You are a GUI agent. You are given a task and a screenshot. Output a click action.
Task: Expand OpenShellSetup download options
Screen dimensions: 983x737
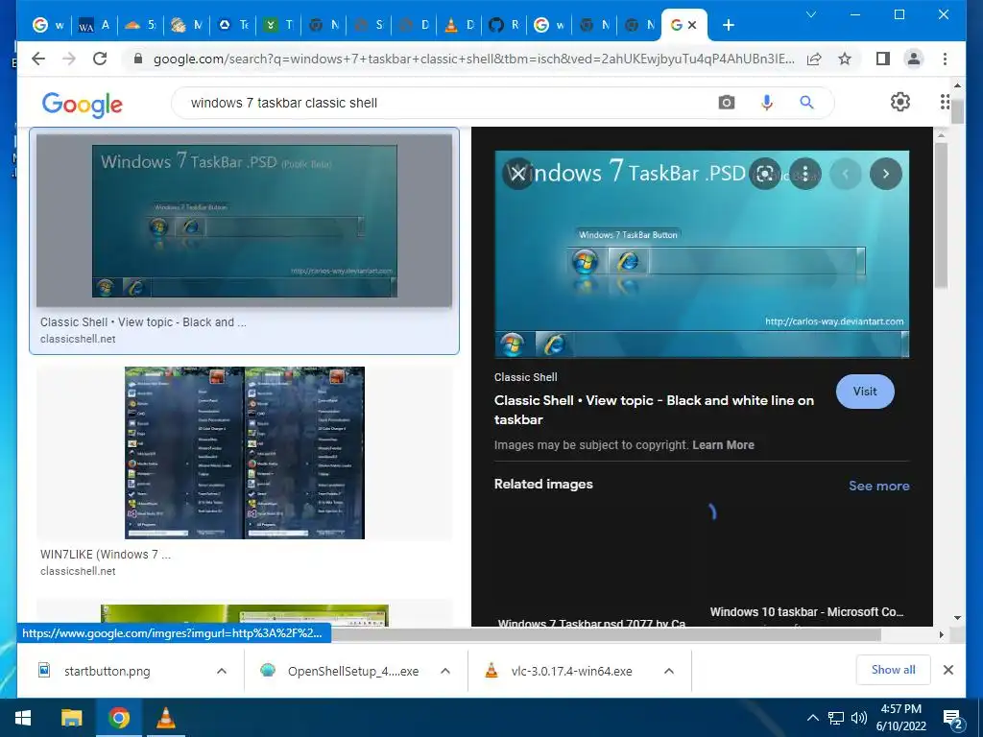445,671
